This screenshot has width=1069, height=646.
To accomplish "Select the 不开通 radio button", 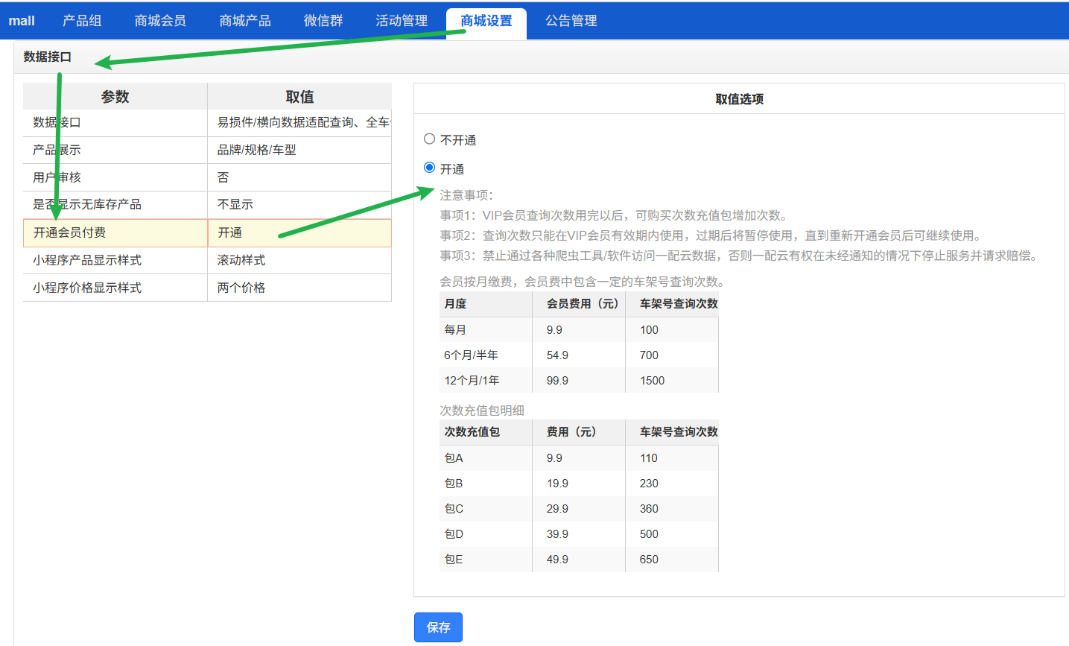I will (x=430, y=139).
